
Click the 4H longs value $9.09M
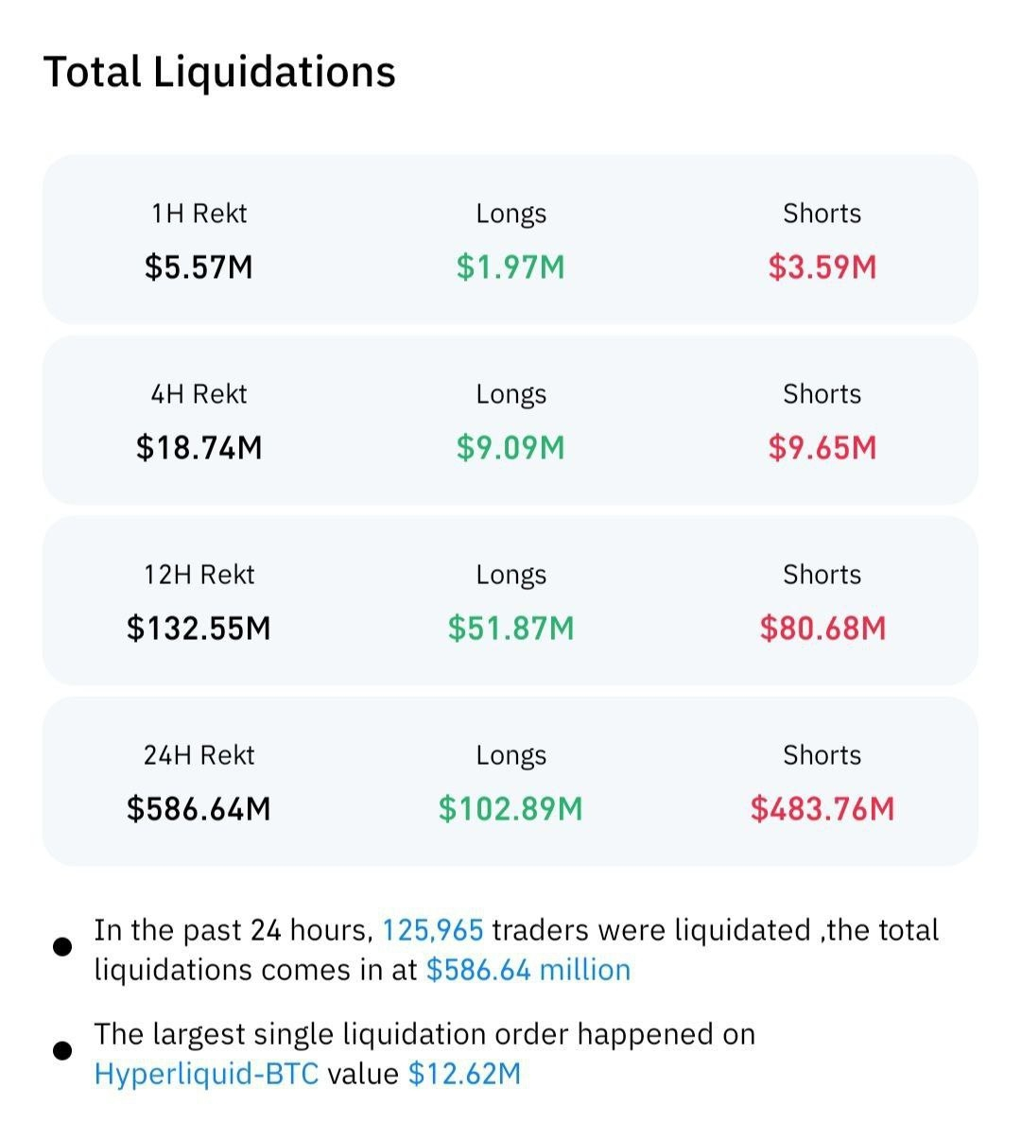(x=510, y=447)
